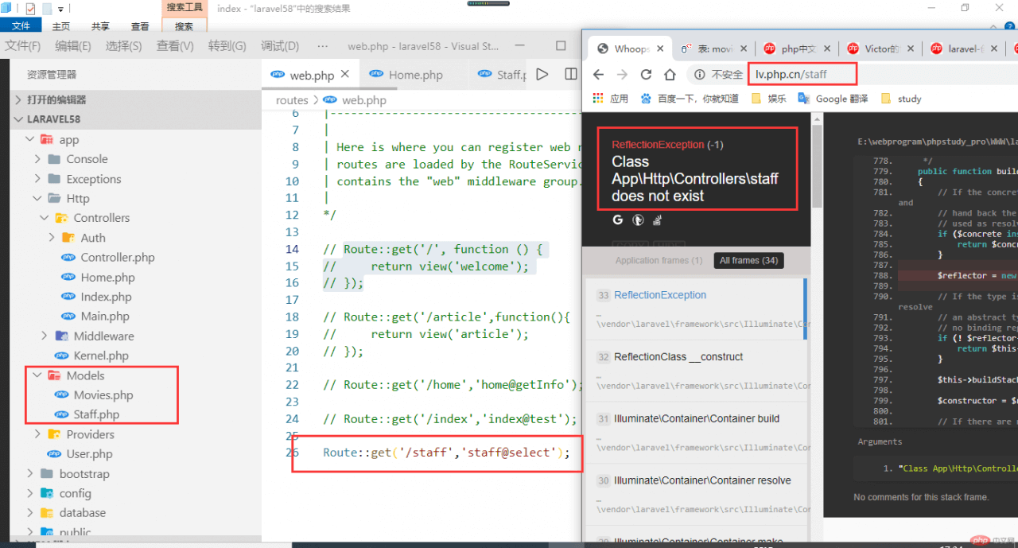Split the VS Code editor pane
The height and width of the screenshot is (548, 1018).
point(570,74)
